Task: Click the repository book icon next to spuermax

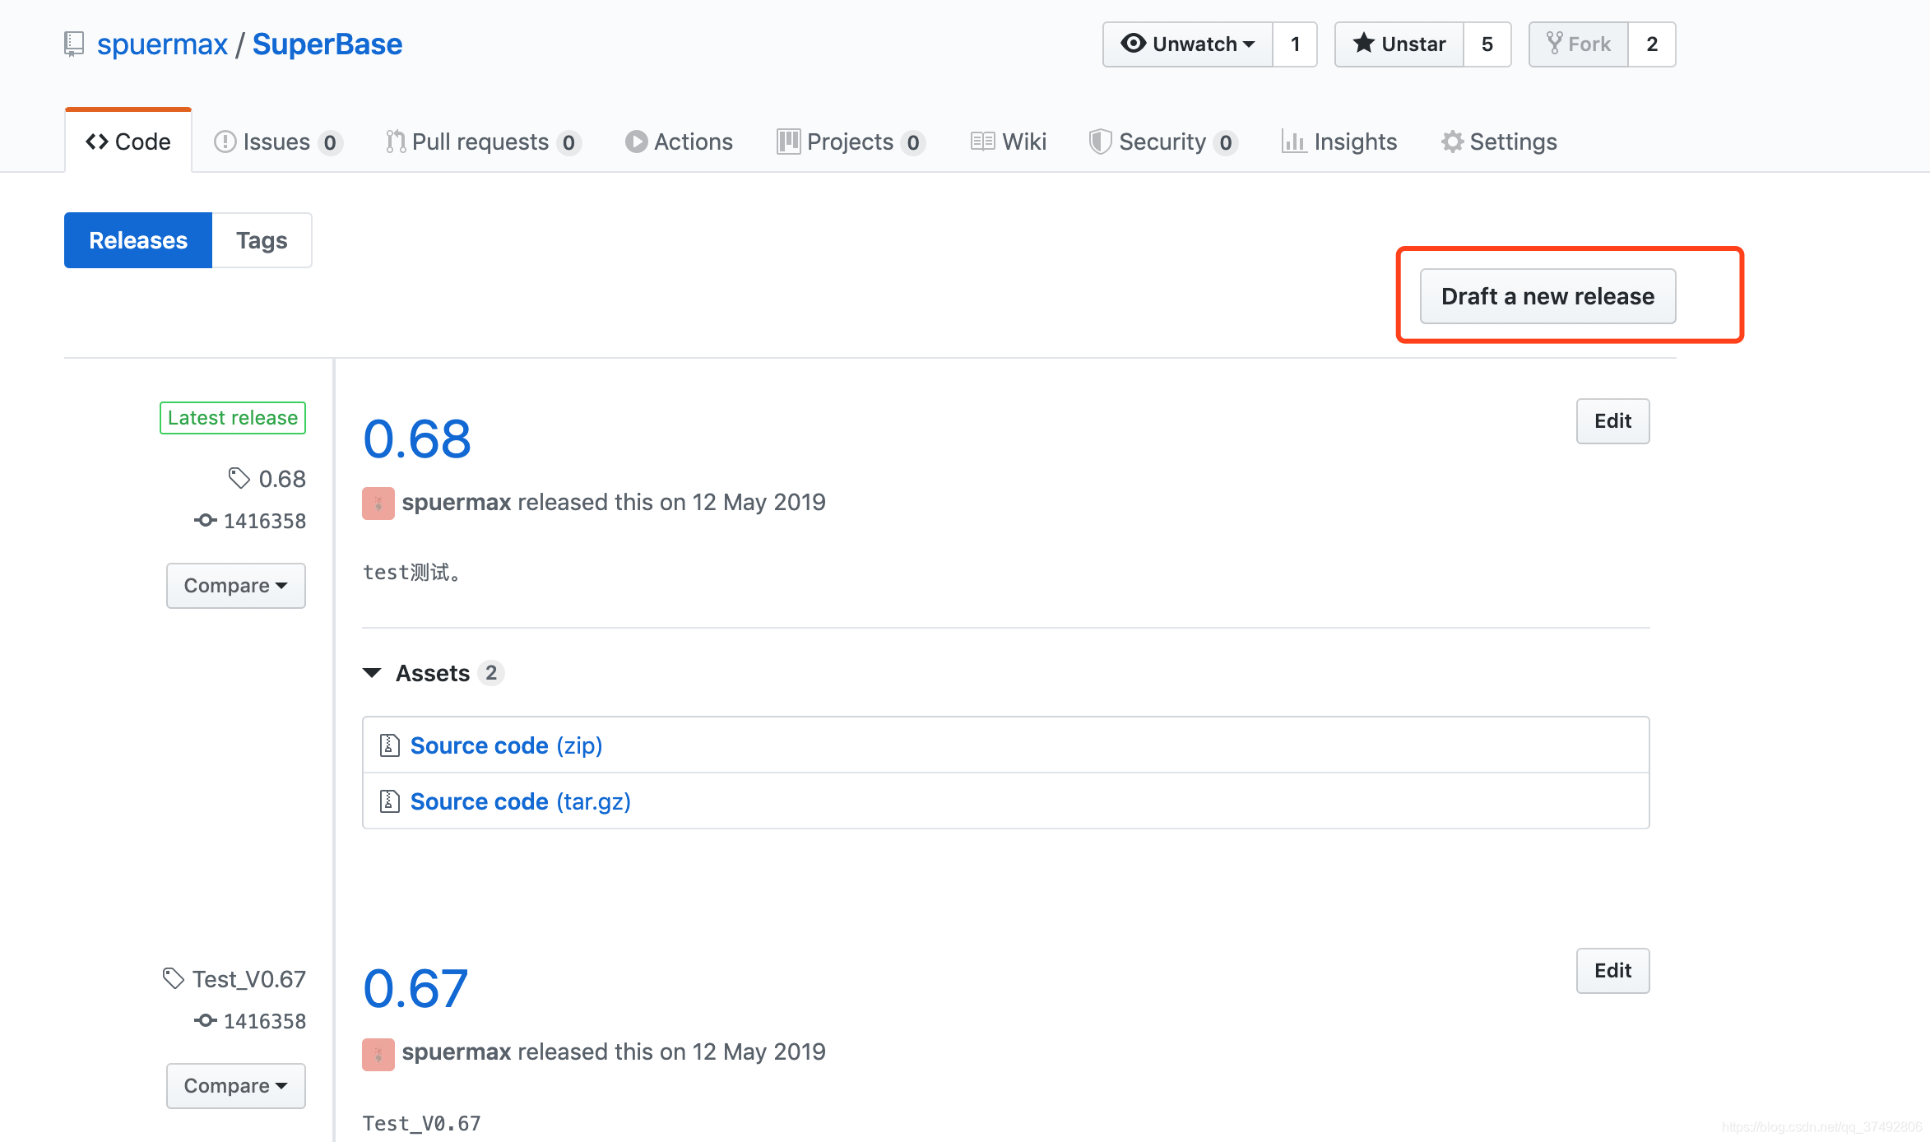Action: click(73, 44)
